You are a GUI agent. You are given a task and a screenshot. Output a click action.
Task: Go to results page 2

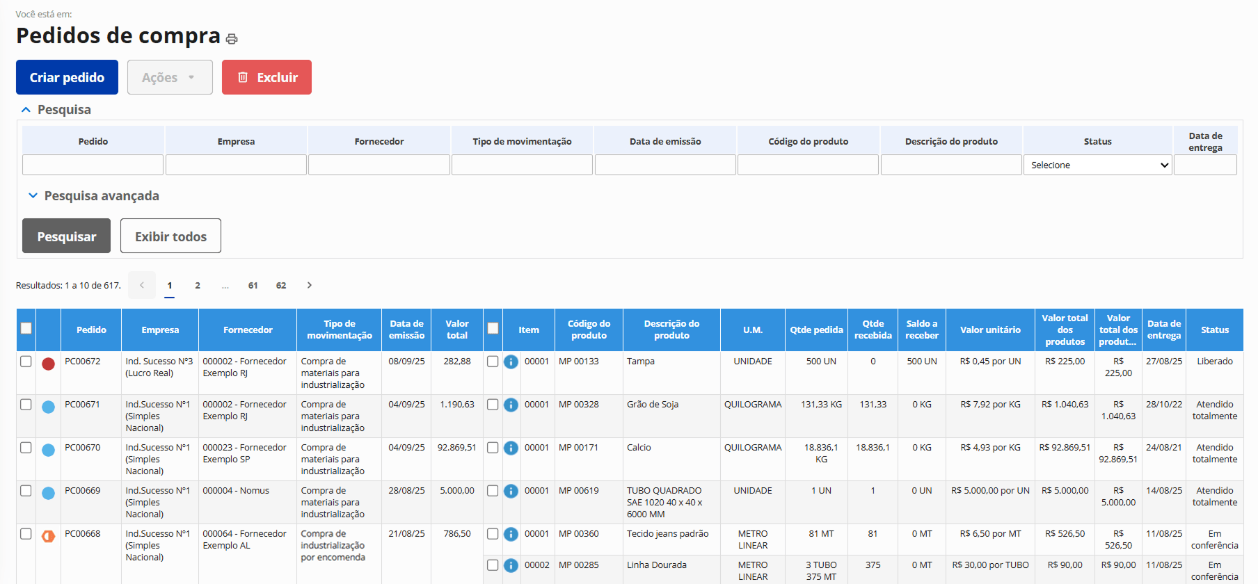(198, 285)
